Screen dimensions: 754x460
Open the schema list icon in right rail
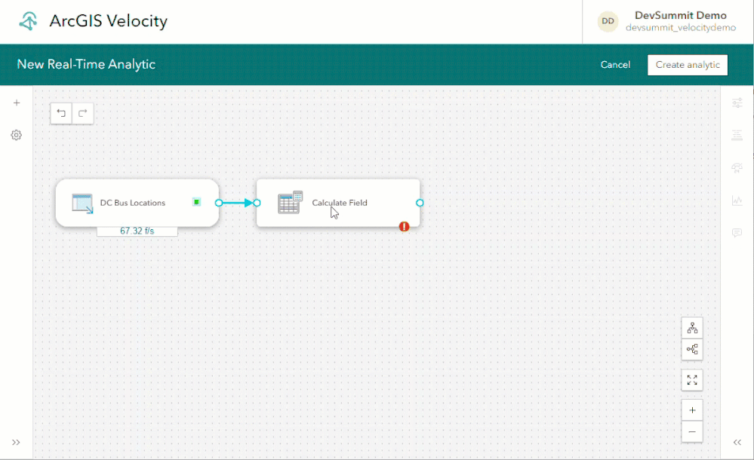point(737,135)
